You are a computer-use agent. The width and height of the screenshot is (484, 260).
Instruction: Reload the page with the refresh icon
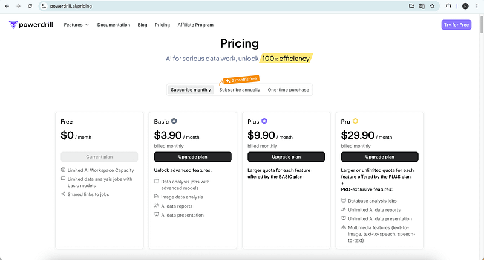[30, 6]
